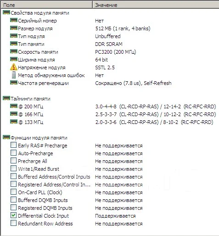Click timings value starting 2.5-3-3-7
This screenshot has width=219, height=236.
click(156, 114)
